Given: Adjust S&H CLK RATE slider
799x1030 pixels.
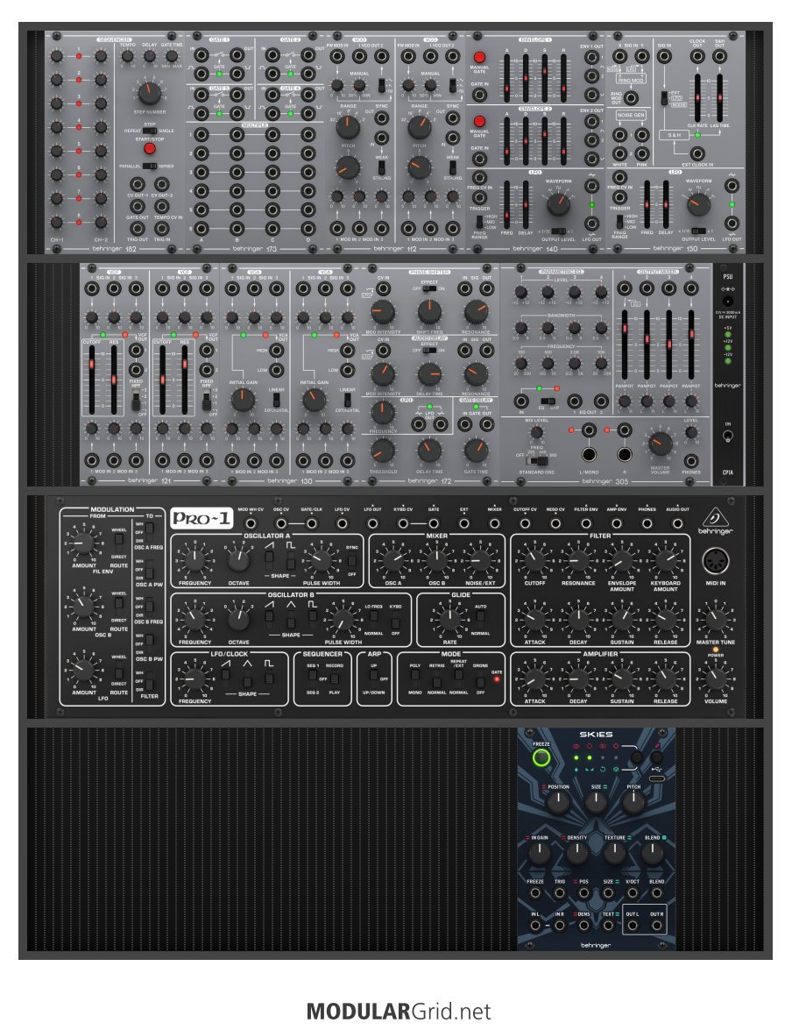Looking at the screenshot, I should click(x=697, y=98).
